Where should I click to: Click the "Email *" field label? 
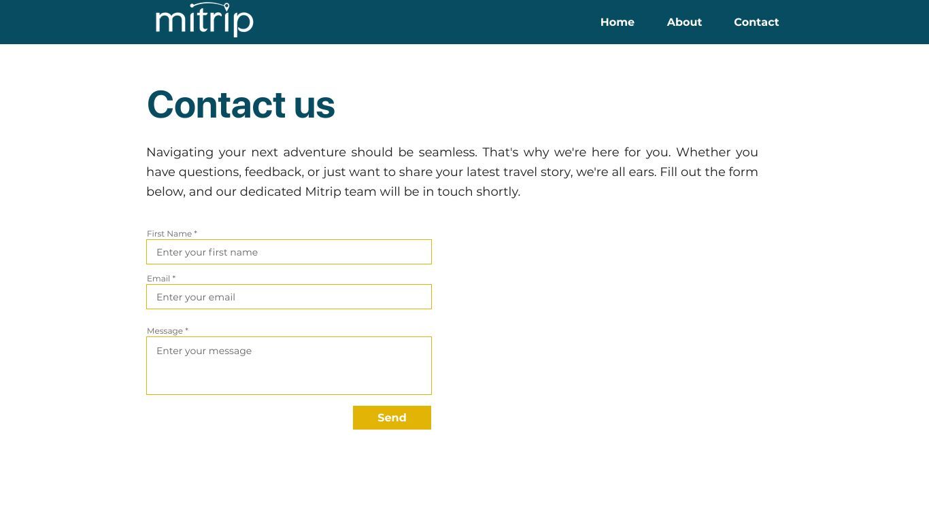pyautogui.click(x=161, y=278)
